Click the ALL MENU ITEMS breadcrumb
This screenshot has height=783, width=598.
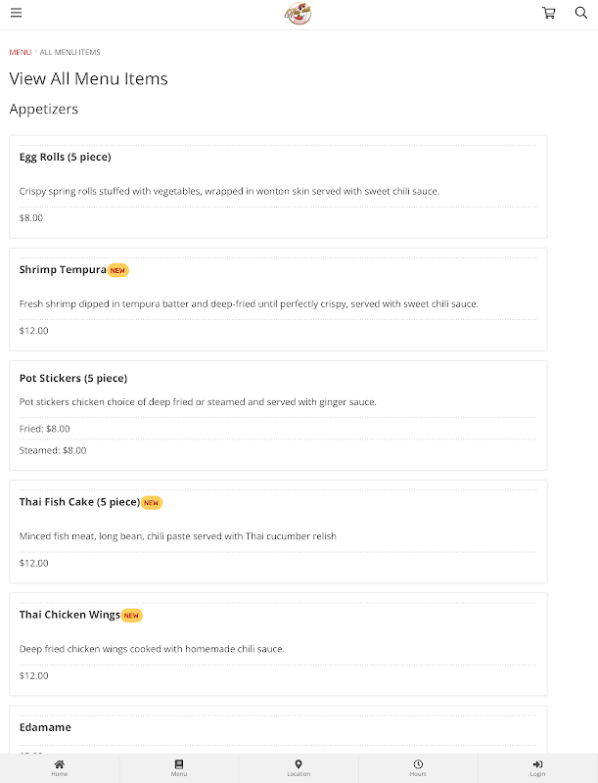tap(69, 52)
